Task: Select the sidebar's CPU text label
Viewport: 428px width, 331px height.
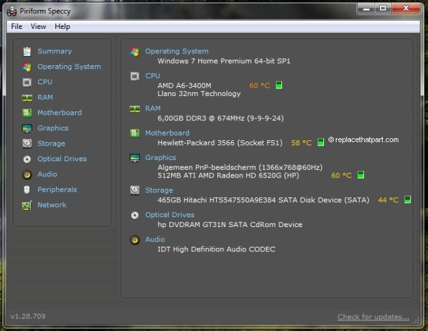Action: click(45, 82)
